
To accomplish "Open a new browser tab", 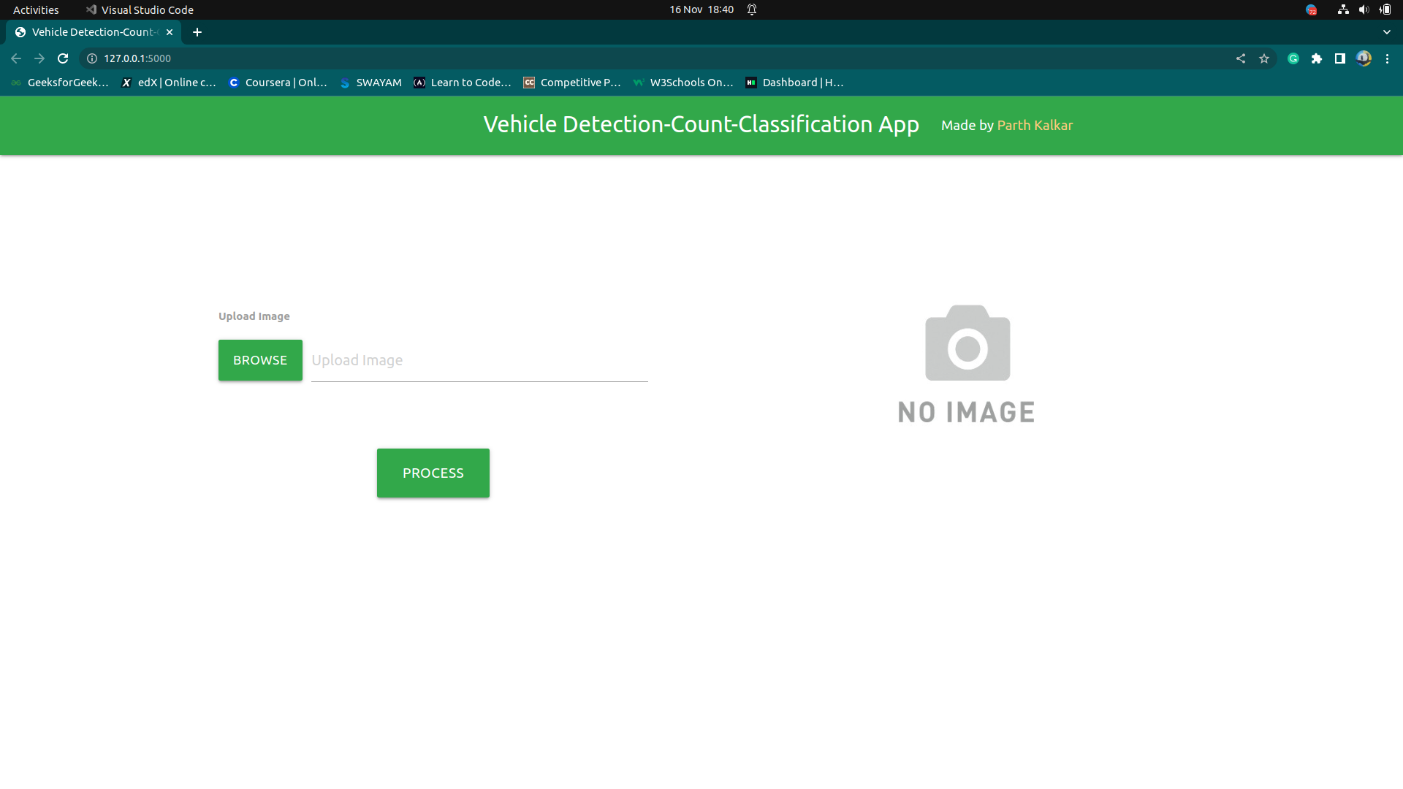I will [x=197, y=32].
